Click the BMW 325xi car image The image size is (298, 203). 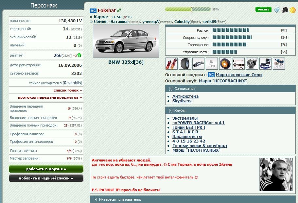(x=126, y=41)
